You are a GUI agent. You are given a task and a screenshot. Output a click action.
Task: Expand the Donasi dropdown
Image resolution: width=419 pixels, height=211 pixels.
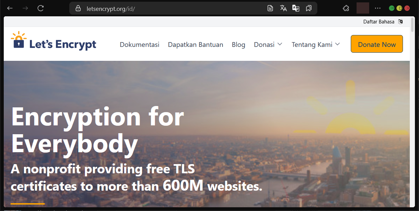[x=268, y=45]
